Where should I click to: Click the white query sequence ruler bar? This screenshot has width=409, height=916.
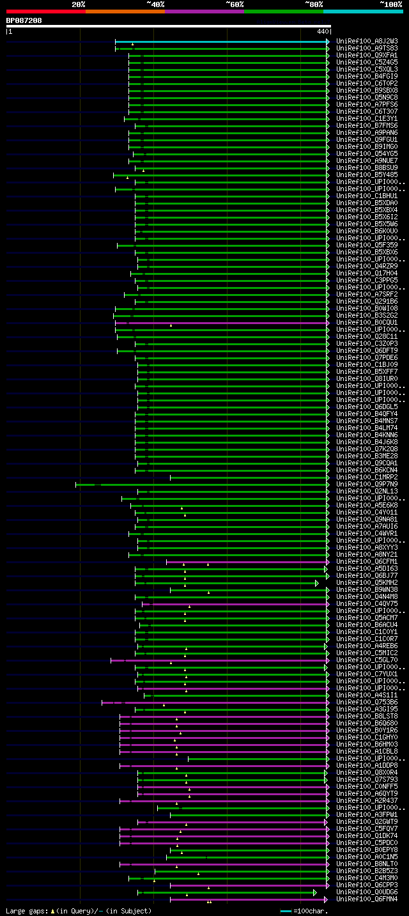169,26
